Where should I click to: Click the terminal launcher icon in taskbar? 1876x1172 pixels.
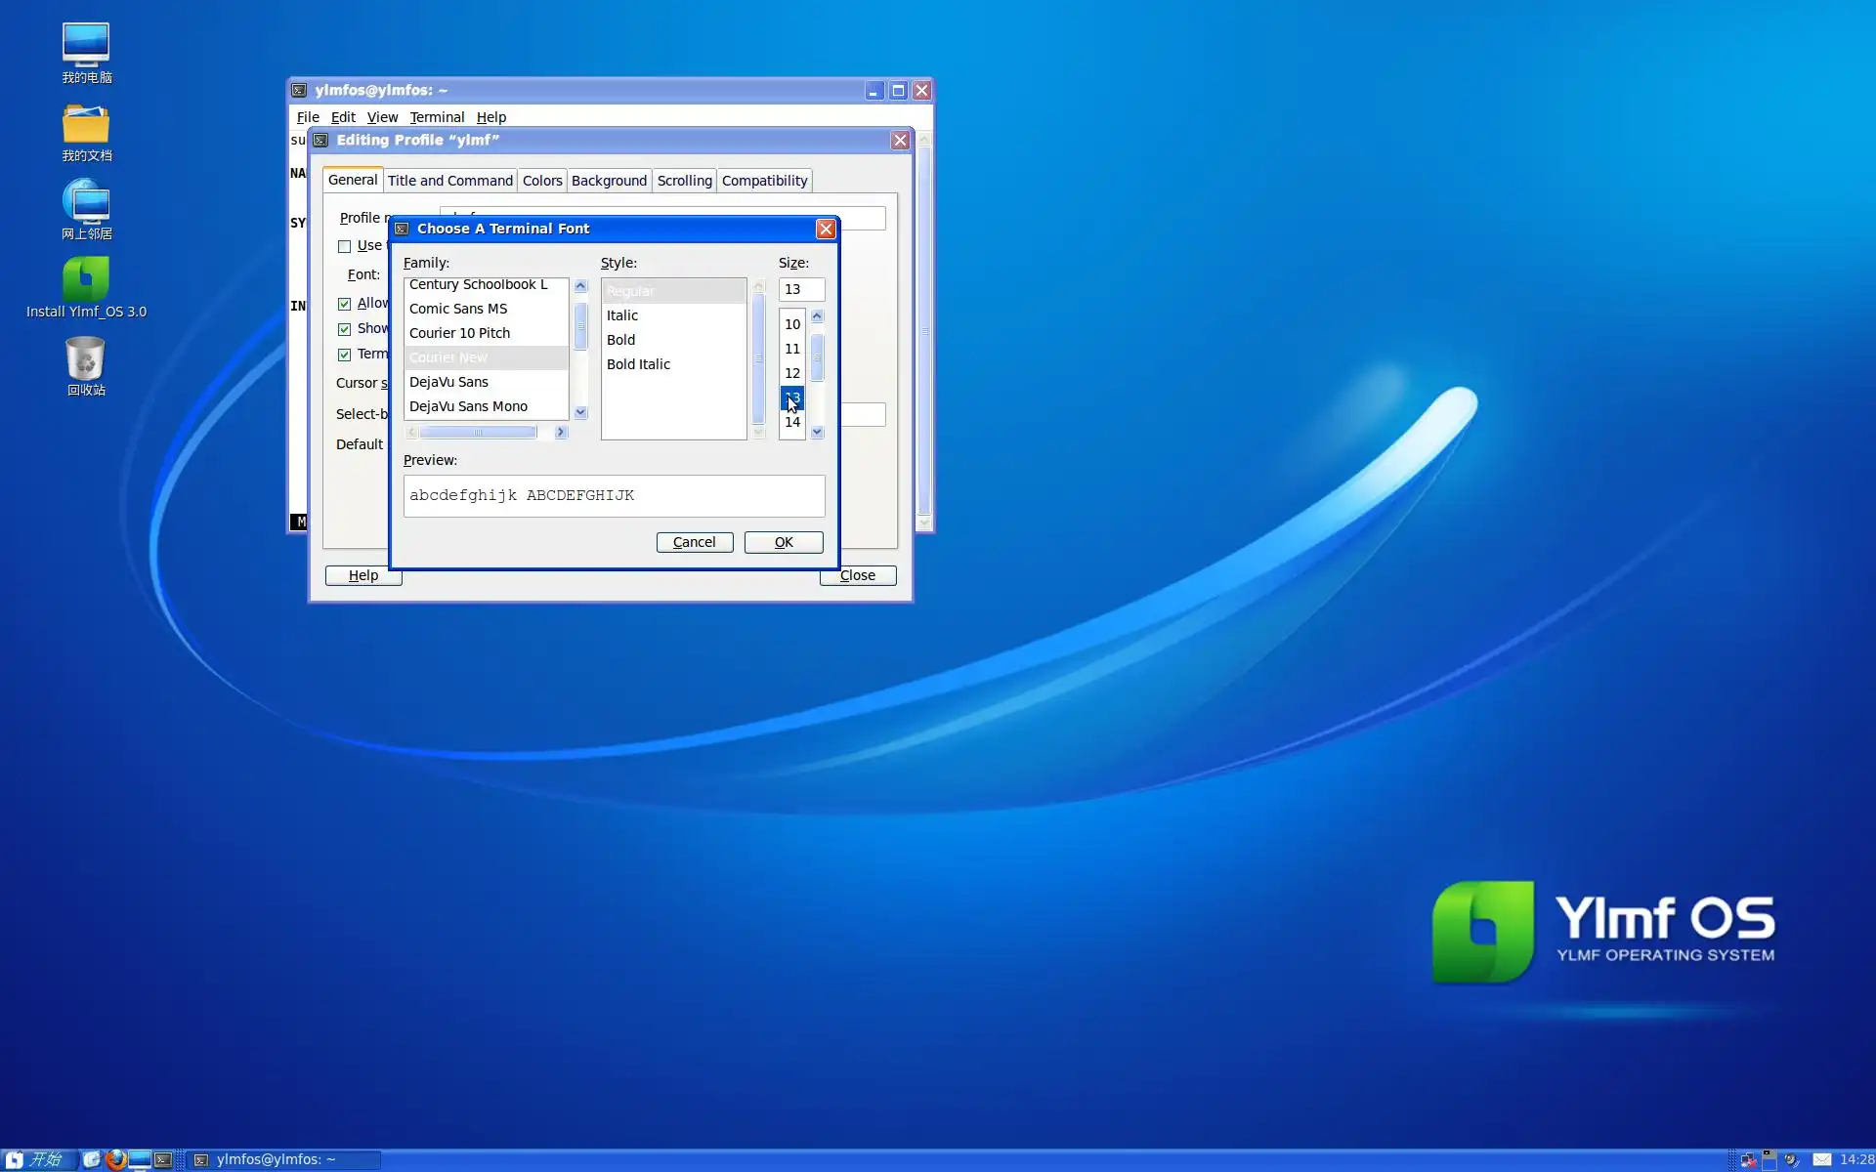(x=163, y=1159)
